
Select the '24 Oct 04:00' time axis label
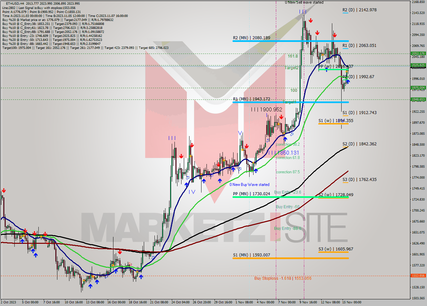pos(180,302)
